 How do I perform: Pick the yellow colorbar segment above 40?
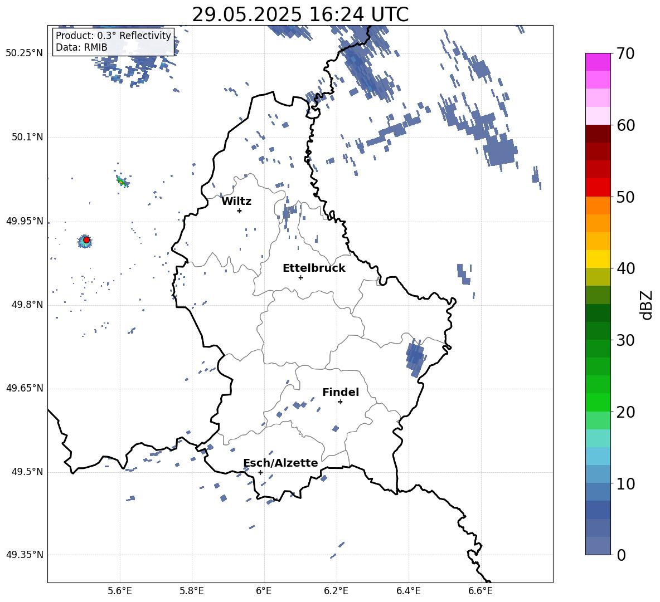(x=598, y=259)
